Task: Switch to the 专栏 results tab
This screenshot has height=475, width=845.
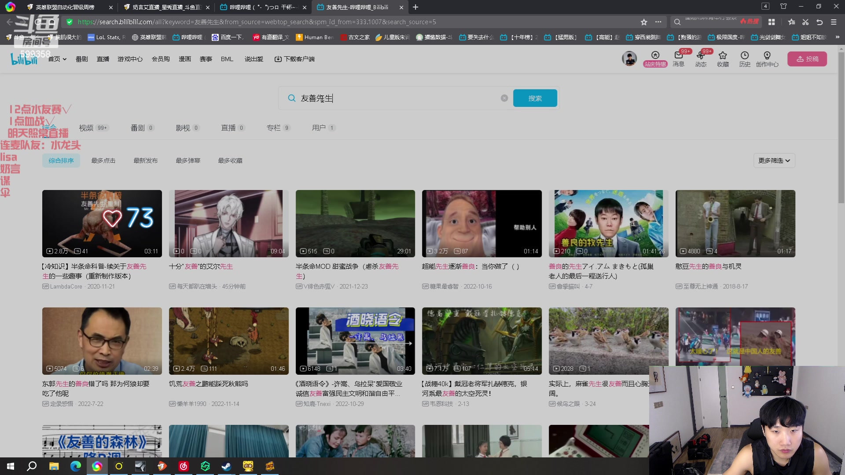Action: tap(278, 128)
